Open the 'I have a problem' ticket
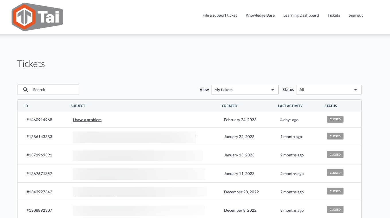This screenshot has width=390, height=218. click(x=87, y=120)
